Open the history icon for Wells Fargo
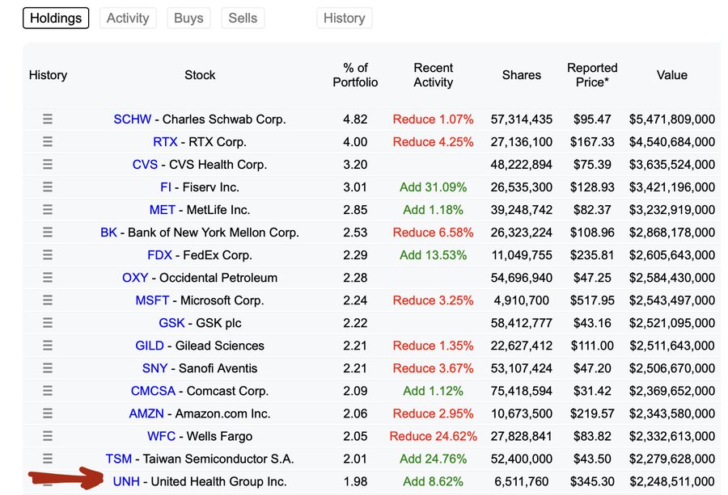The width and height of the screenshot is (728, 495). click(x=47, y=436)
